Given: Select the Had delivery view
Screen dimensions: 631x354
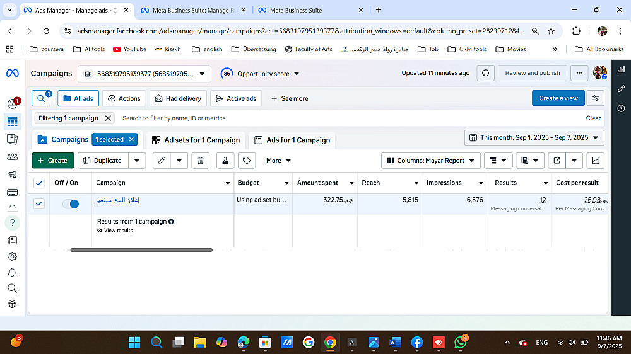Looking at the screenshot, I should click(x=178, y=98).
